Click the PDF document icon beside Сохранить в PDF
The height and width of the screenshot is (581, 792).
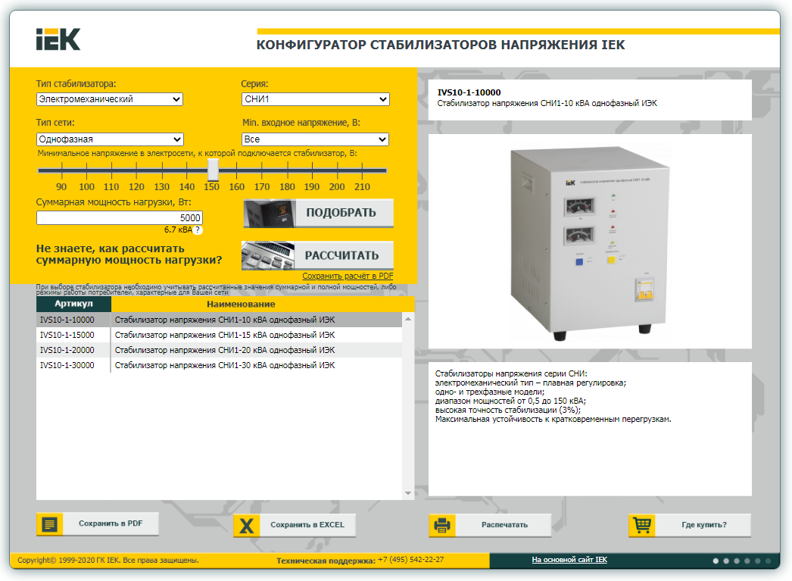point(49,524)
